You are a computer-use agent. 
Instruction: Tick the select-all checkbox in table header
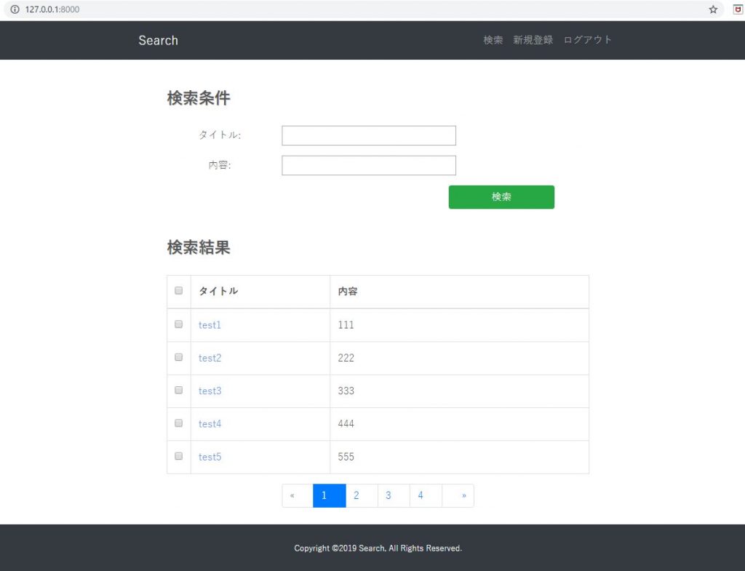click(178, 291)
